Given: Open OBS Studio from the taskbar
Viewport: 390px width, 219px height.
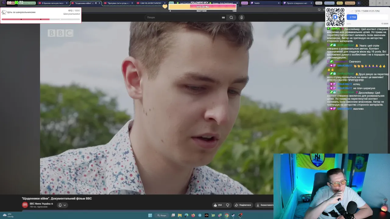Looking at the screenshot, I should 240,215.
